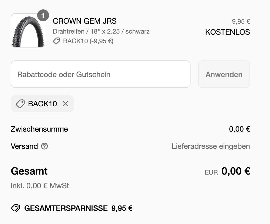This screenshot has width=270, height=224.
Task: Click the GESAMTERSPARNISSE savings label
Action: click(66, 208)
